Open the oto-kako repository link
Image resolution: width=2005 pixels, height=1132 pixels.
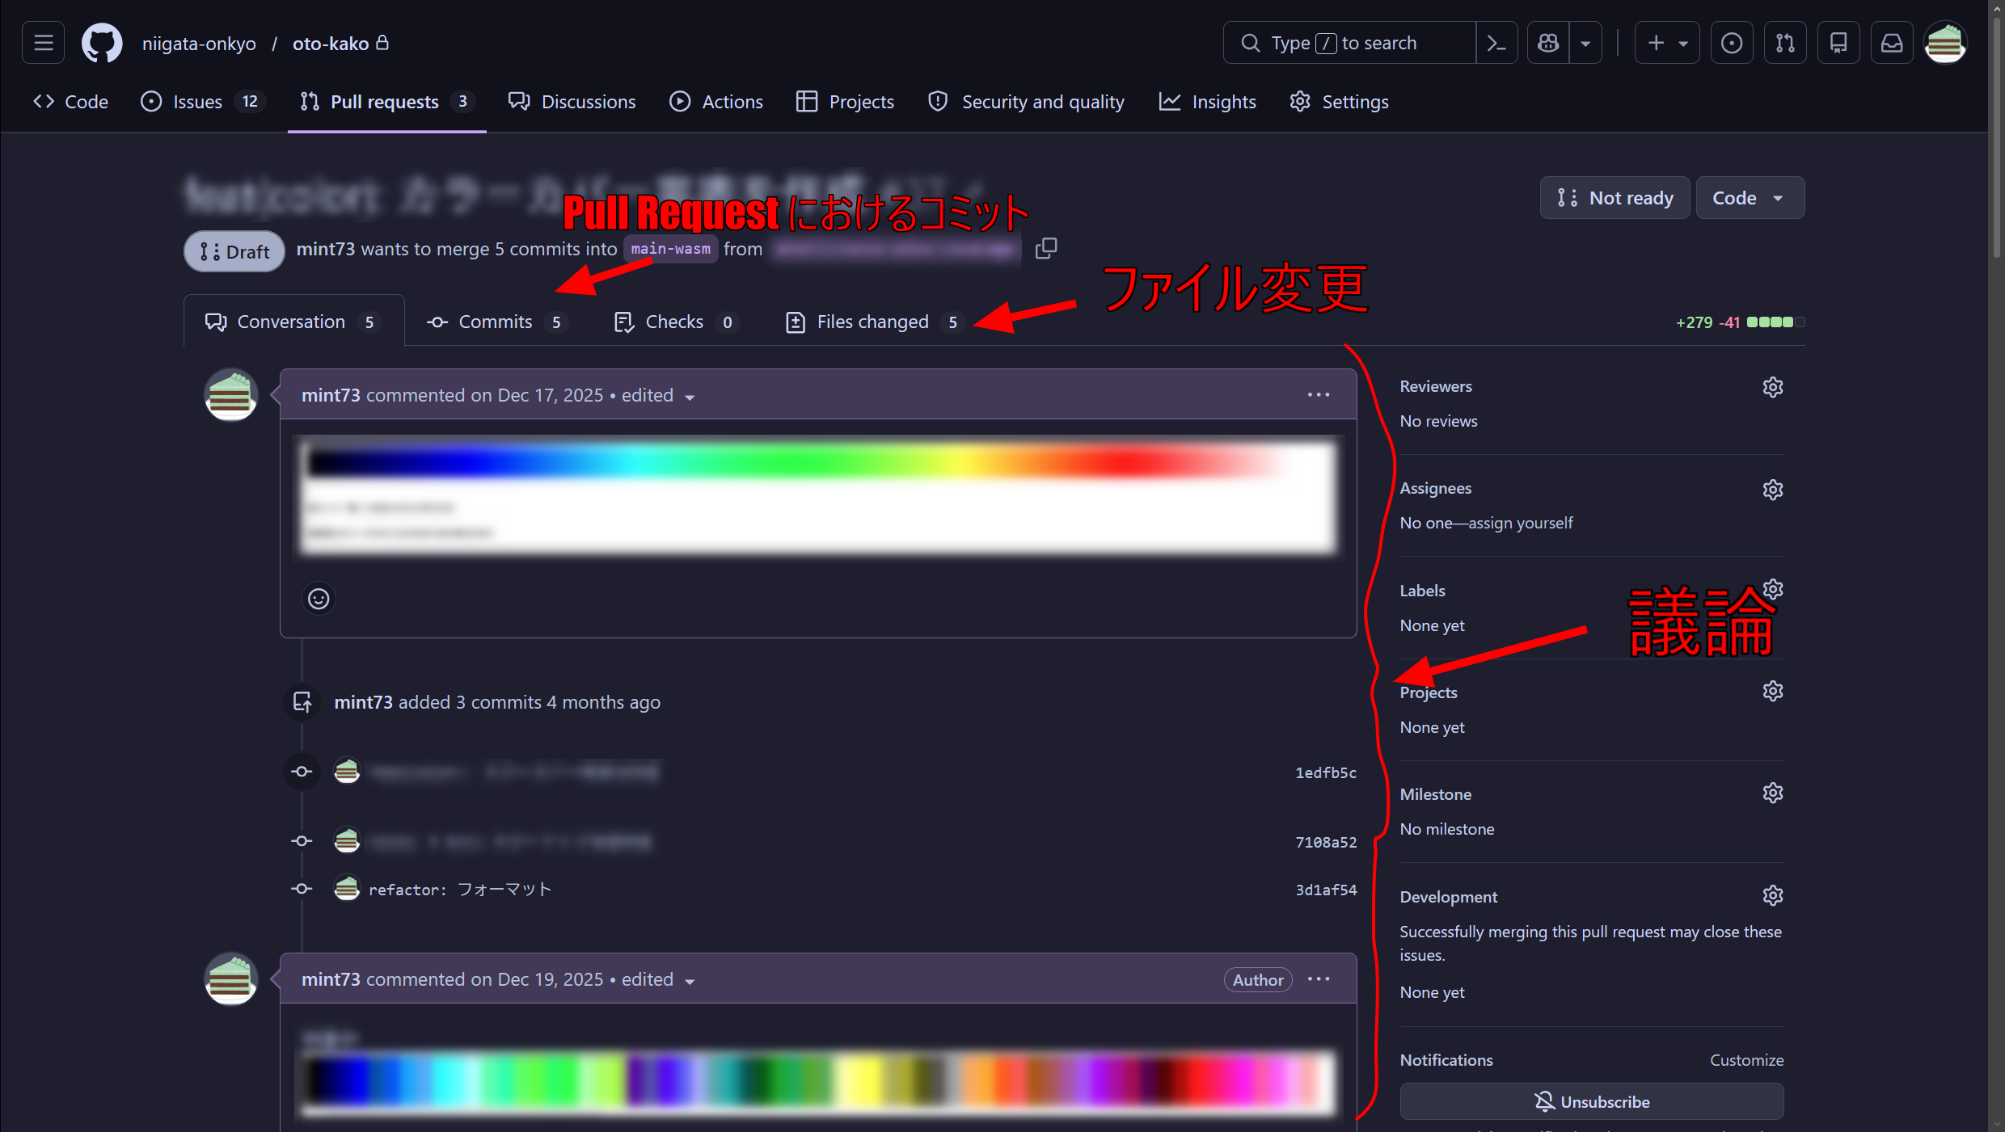coord(331,44)
